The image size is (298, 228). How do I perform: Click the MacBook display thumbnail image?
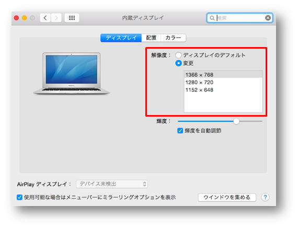coord(72,73)
